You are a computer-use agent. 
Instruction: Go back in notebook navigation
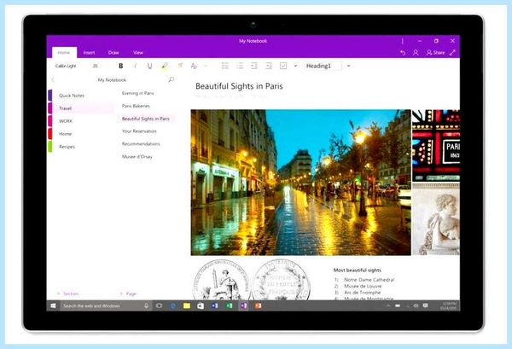pyautogui.click(x=53, y=79)
